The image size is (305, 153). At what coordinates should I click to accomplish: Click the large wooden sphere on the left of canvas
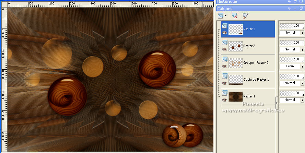(x=67, y=96)
